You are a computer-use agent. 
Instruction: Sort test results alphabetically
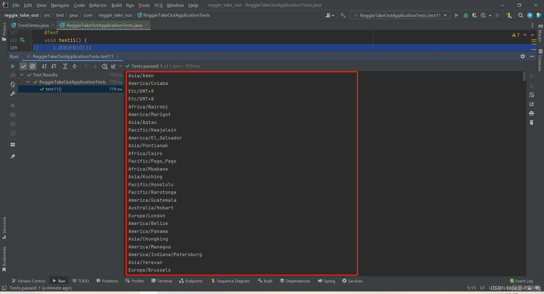click(x=44, y=66)
